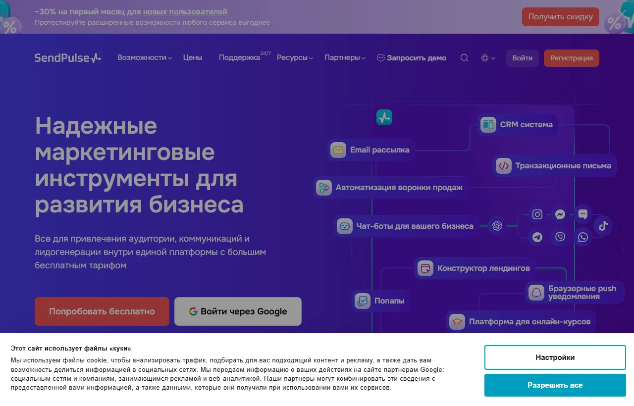Click the ChatGPT OpenAI icon

point(497,226)
